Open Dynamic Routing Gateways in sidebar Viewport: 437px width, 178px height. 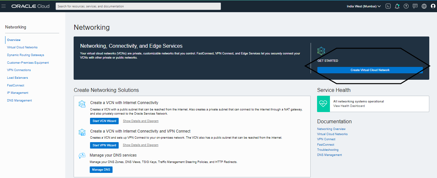click(x=25, y=55)
